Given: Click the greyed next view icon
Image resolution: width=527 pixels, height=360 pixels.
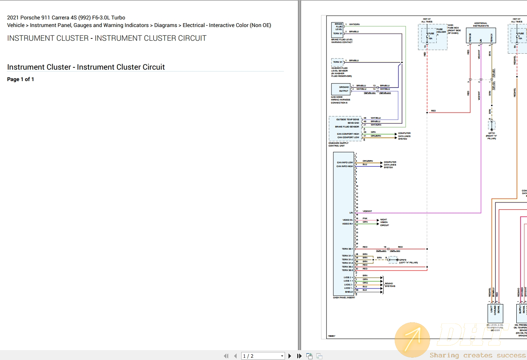Looking at the screenshot, I should 319,356.
